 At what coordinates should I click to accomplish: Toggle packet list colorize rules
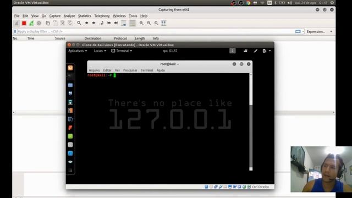[133, 23]
